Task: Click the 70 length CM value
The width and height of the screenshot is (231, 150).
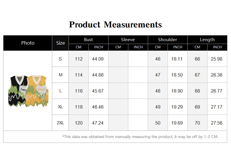Action: (x=197, y=123)
